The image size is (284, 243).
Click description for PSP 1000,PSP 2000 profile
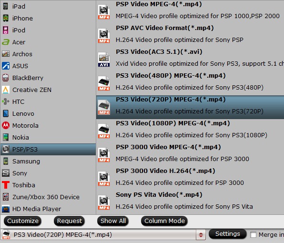pos(198,16)
